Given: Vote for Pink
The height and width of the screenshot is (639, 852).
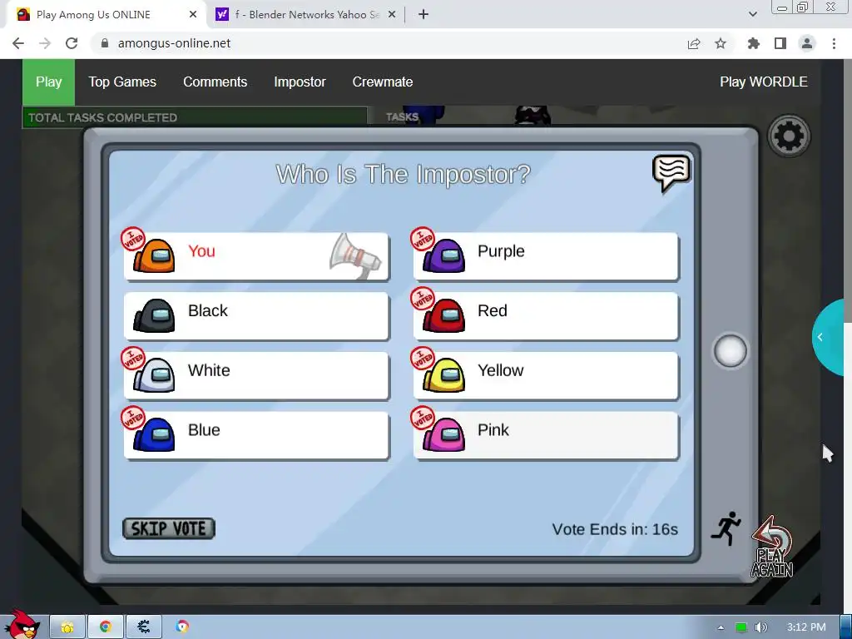Looking at the screenshot, I should coord(546,436).
